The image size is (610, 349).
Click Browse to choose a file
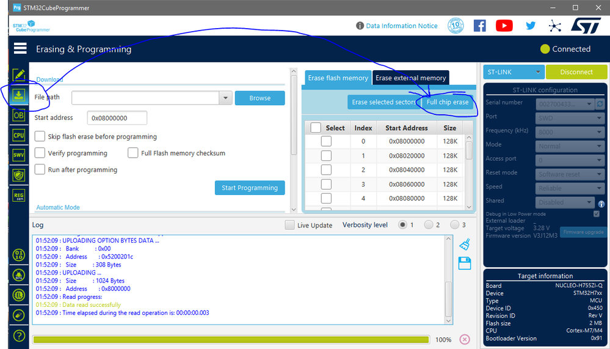pos(260,98)
